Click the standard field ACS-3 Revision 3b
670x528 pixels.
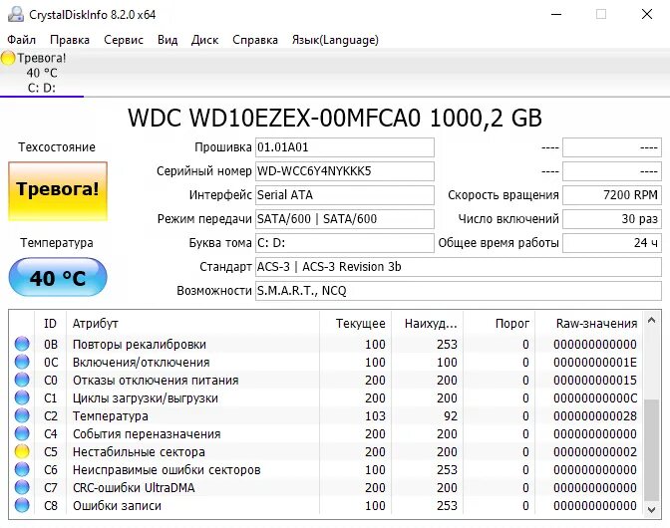click(459, 267)
